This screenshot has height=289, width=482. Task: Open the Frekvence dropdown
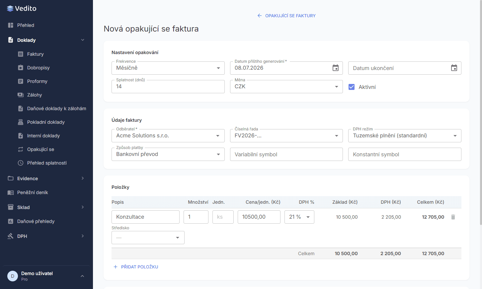(168, 68)
